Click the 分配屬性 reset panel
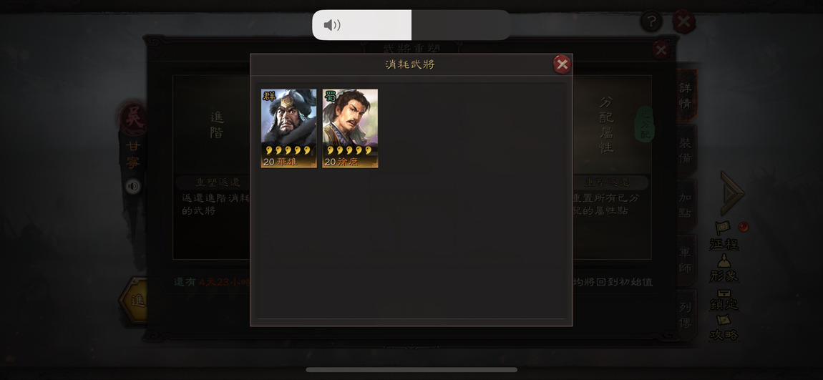 coord(612,167)
